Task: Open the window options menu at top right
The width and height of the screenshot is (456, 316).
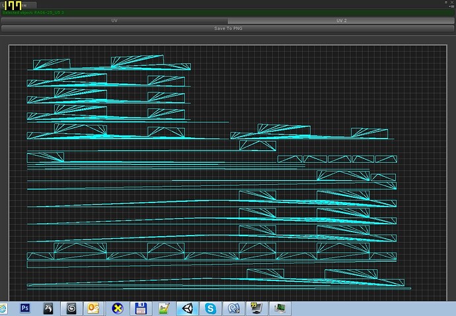Action: (x=452, y=6)
